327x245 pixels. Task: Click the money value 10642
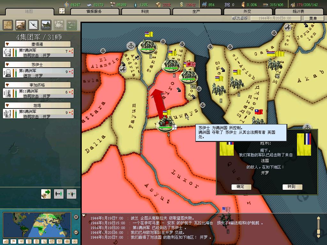(x=190, y=4)
